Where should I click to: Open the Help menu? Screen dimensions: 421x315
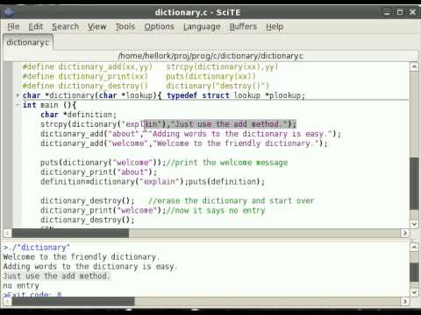tap(275, 26)
